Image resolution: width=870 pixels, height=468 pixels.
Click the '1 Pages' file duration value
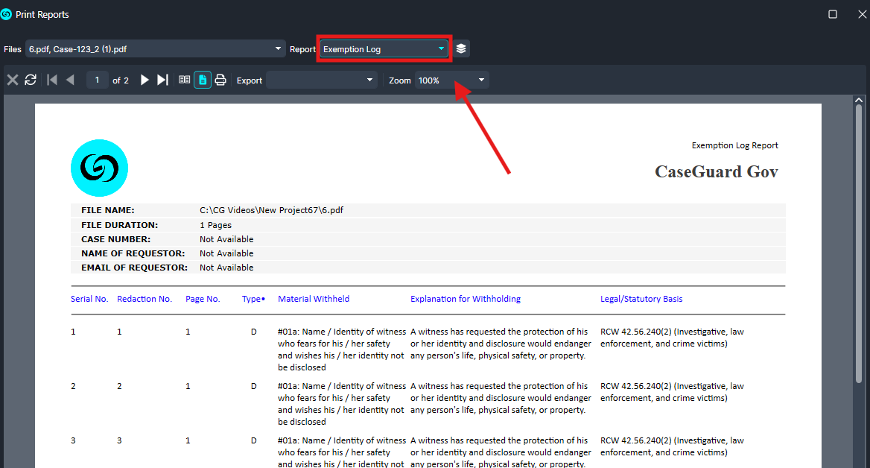tap(215, 225)
